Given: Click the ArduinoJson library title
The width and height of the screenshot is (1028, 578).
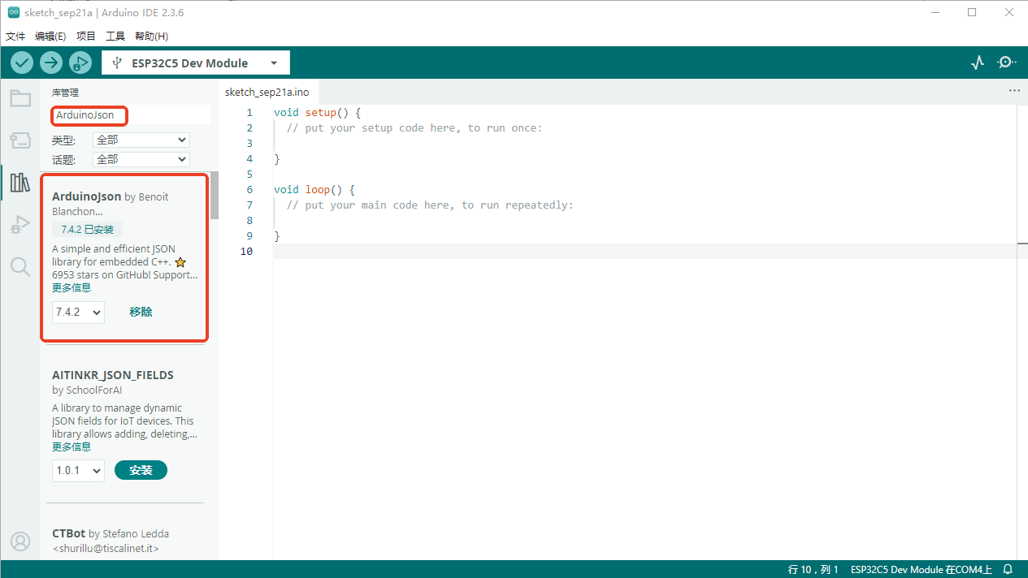Looking at the screenshot, I should 86,196.
